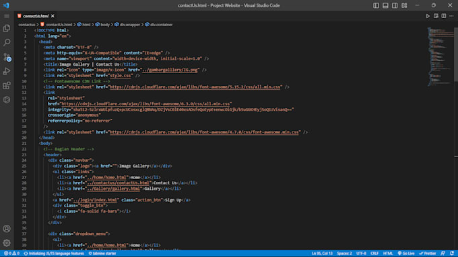Viewport: 458px width, 257px height.
Task: Open the errors and warnings status indicator
Action: click(x=11, y=254)
